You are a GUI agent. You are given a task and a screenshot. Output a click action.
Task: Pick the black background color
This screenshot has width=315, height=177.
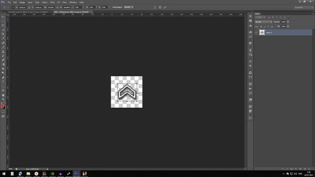tap(4, 108)
